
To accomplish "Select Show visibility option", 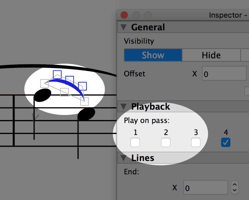I will click(x=153, y=55).
